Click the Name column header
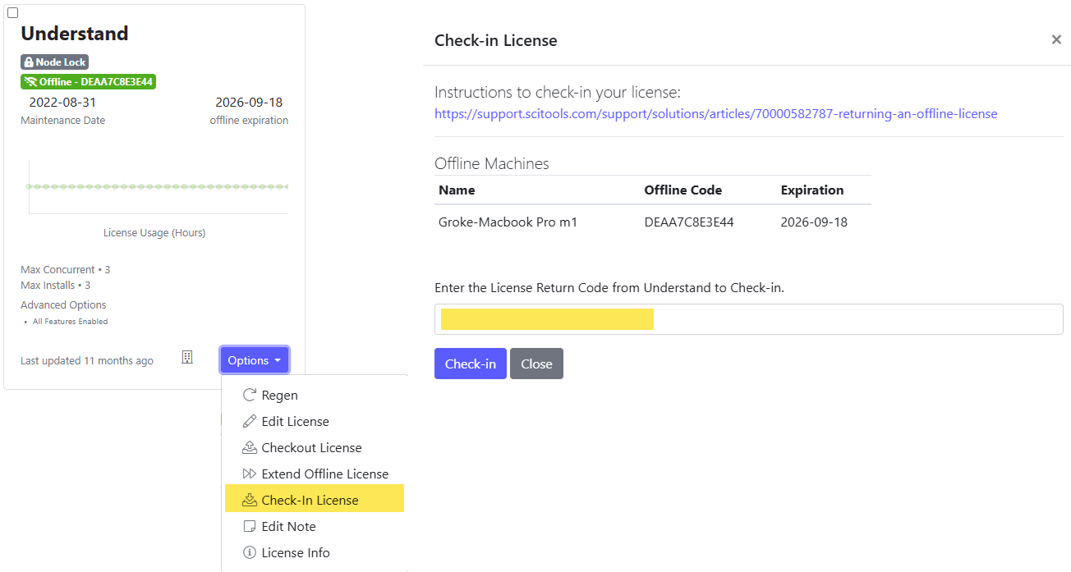Viewport: 1071px width, 572px height. point(457,190)
